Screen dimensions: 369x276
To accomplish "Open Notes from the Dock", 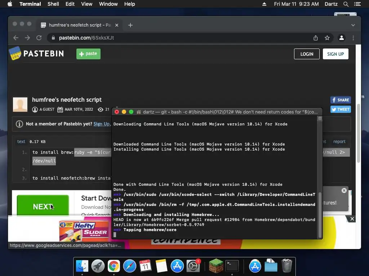I will pos(161,266).
